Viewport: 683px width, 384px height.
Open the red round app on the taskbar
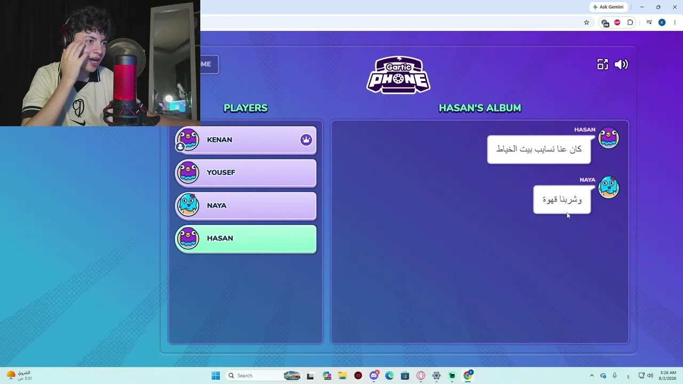pyautogui.click(x=358, y=375)
